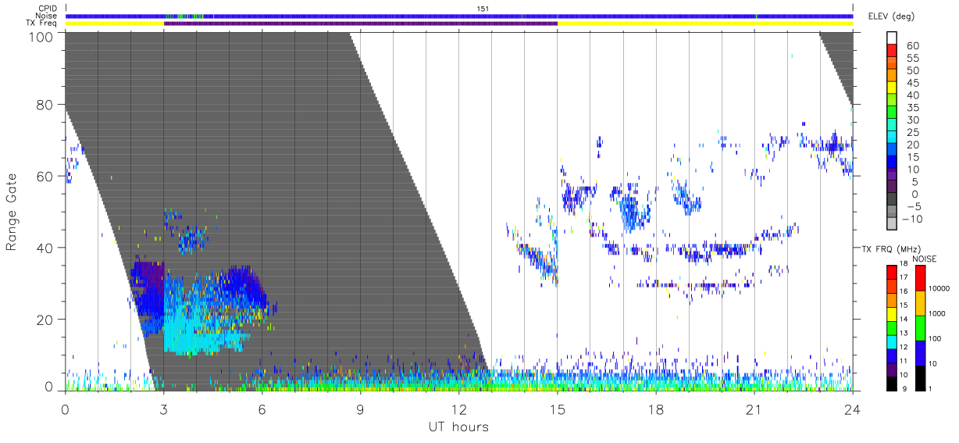Click the TX FRQ legend label "9"
Viewport: 959px width, 443px height.
[904, 389]
